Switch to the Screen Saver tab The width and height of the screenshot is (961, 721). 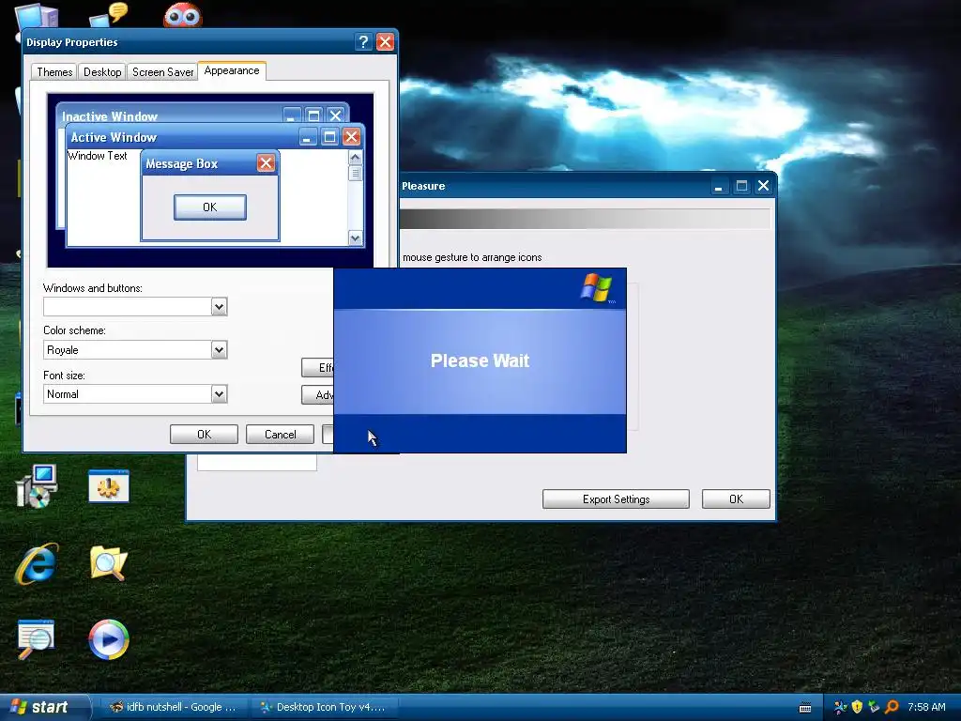click(162, 72)
